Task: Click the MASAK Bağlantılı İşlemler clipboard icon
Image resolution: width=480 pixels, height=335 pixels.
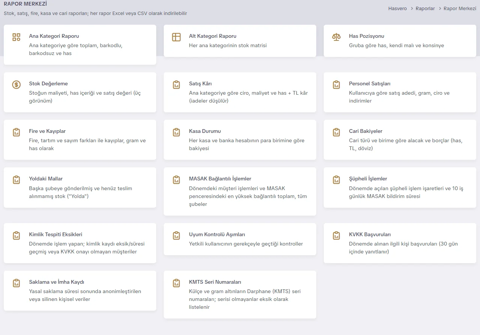Action: click(x=176, y=180)
